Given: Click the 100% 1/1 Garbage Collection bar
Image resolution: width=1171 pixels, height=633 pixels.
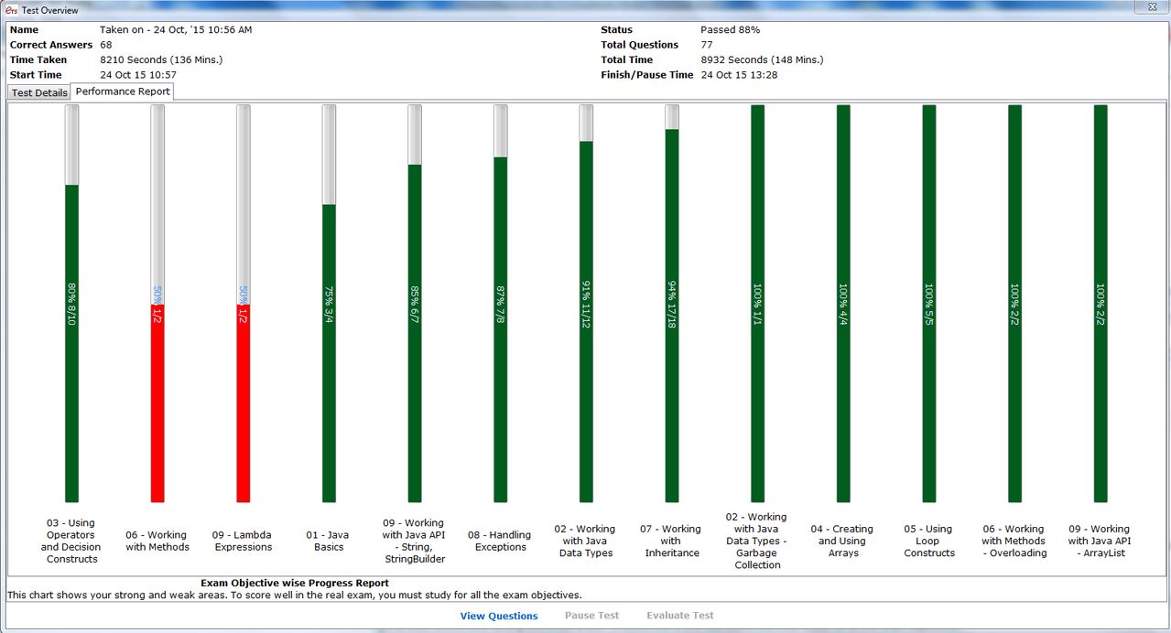Looking at the screenshot, I should (758, 304).
